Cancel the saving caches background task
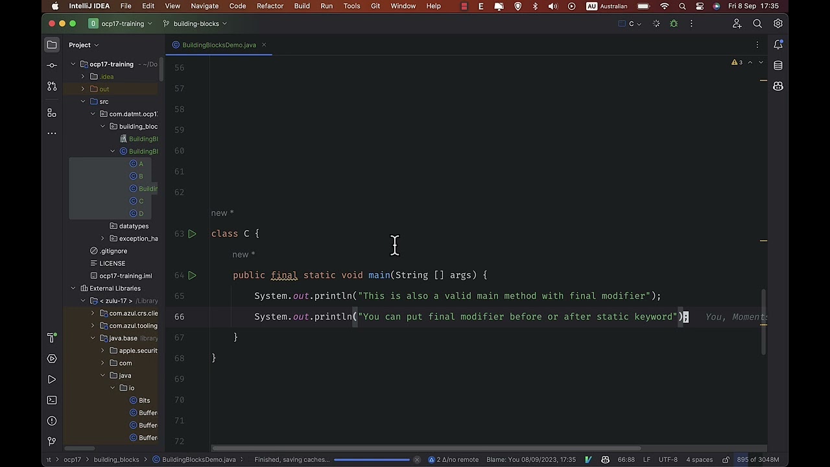The height and width of the screenshot is (467, 830). [417, 460]
